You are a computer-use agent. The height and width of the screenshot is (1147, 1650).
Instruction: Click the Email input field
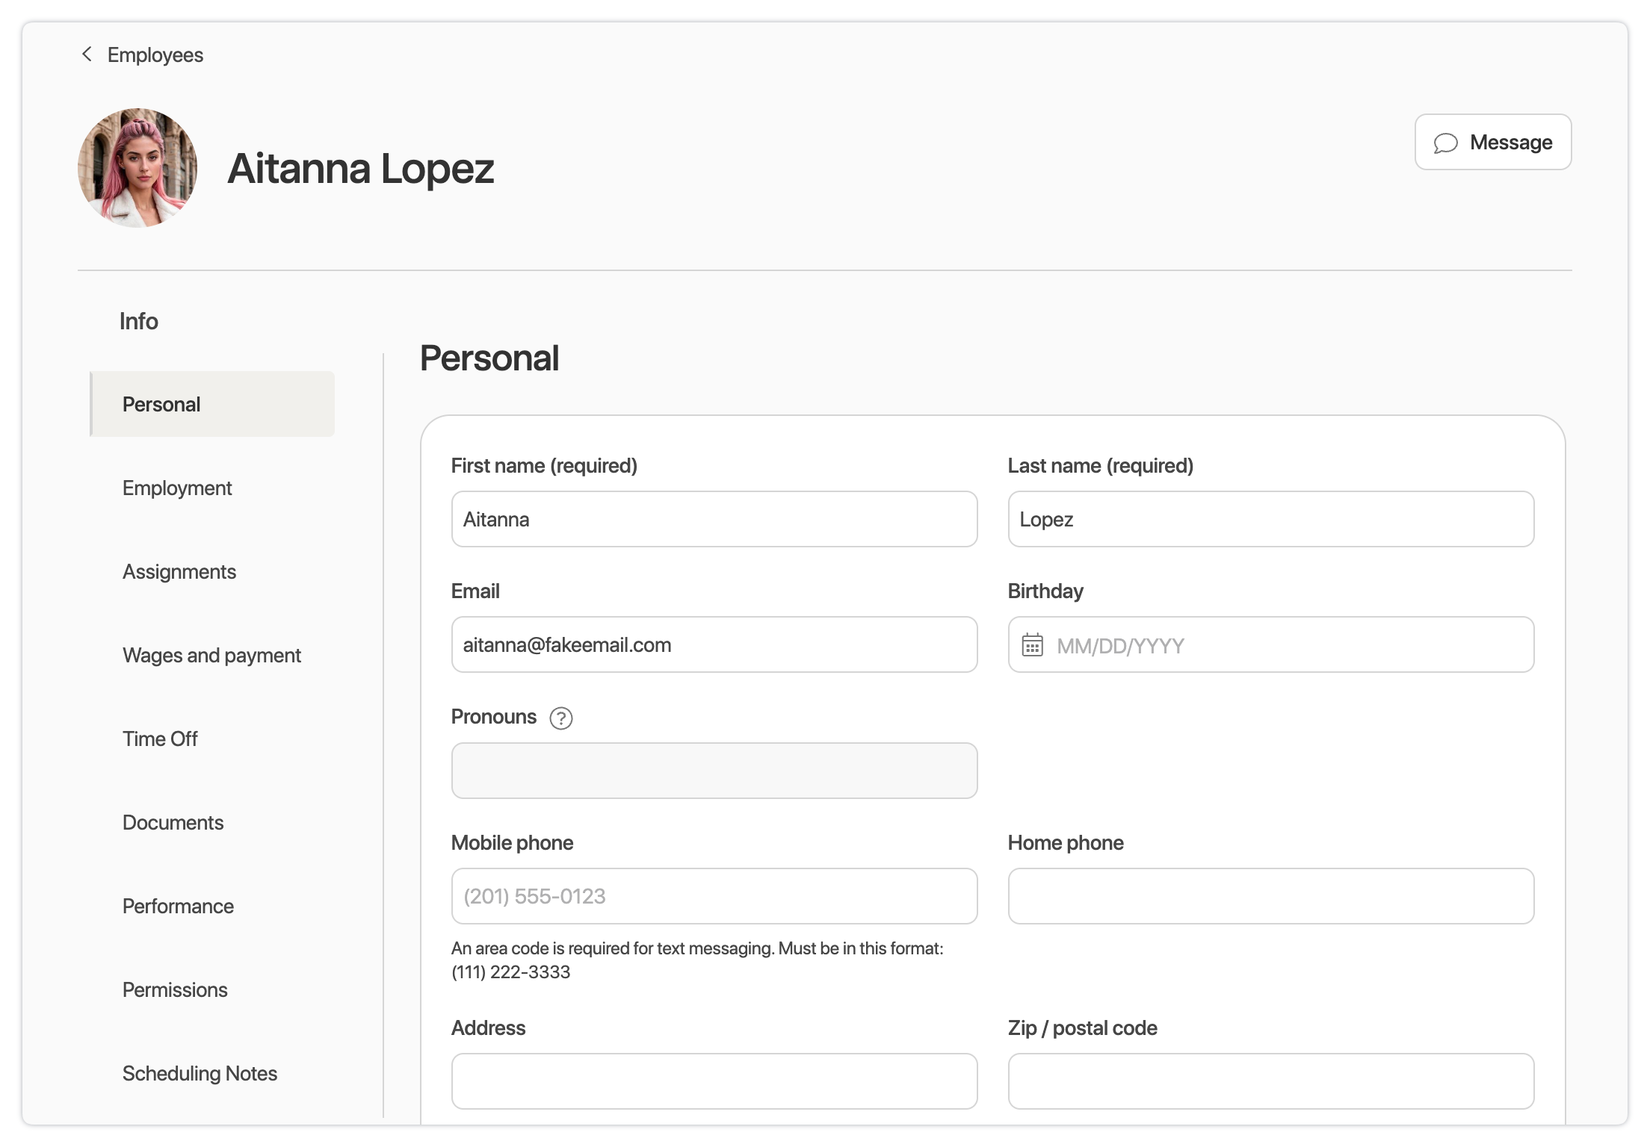point(714,645)
